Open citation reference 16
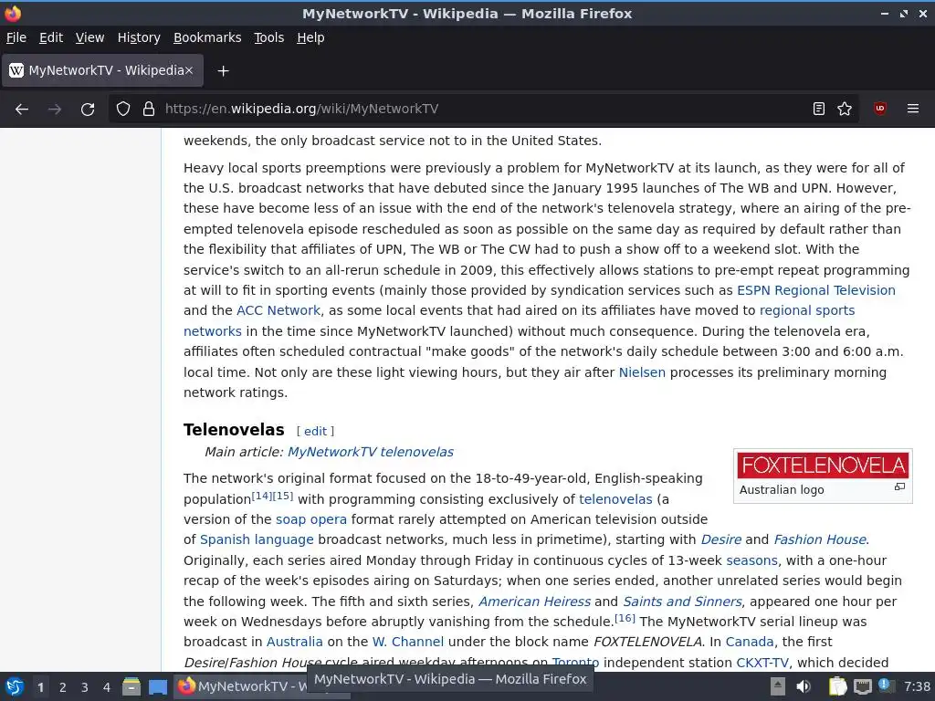935x701 pixels. [x=625, y=618]
